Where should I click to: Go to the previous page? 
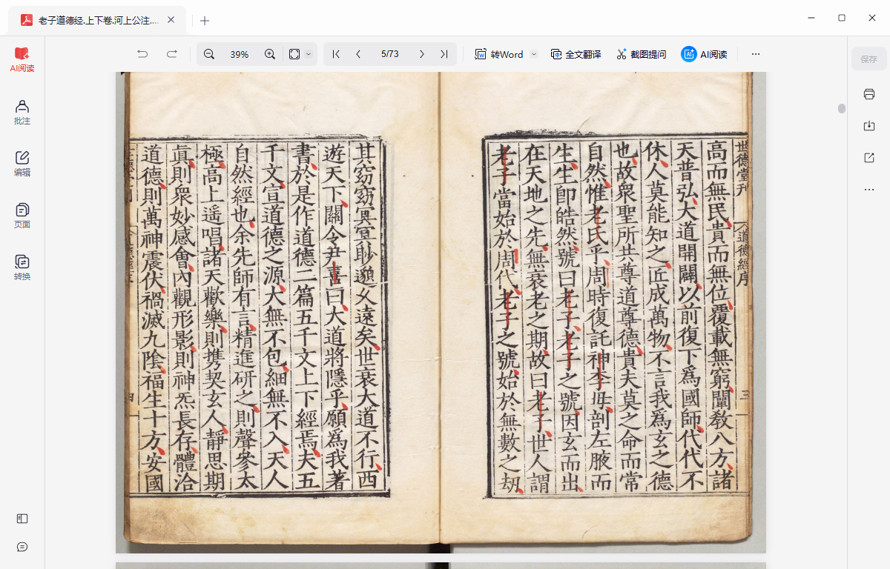[358, 54]
